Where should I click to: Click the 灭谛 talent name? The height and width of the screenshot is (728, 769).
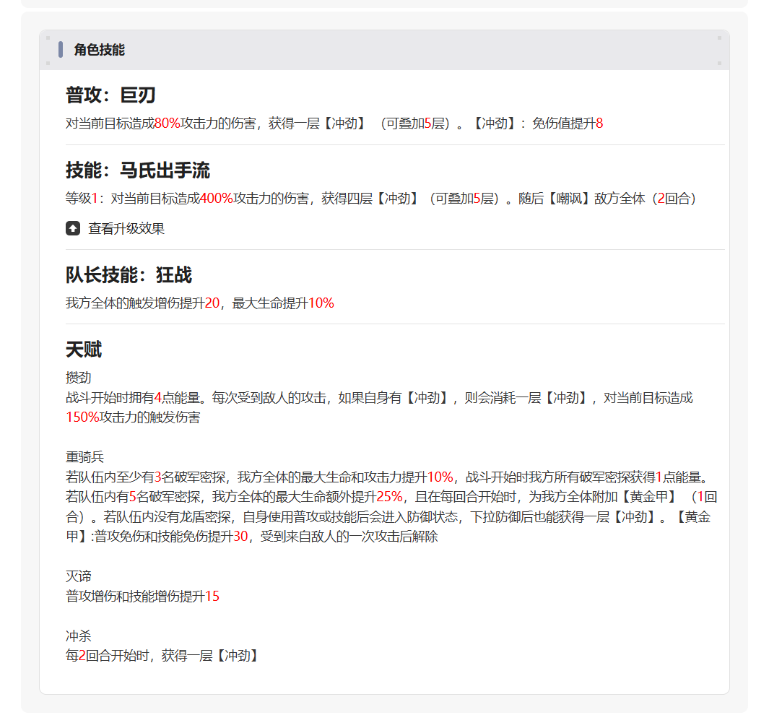(x=79, y=576)
